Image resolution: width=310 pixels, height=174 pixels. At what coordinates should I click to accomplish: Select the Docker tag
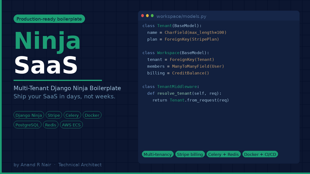[x=92, y=115]
